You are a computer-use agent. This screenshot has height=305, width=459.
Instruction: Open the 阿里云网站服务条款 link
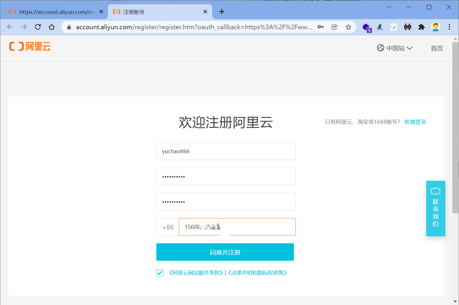tap(196, 273)
